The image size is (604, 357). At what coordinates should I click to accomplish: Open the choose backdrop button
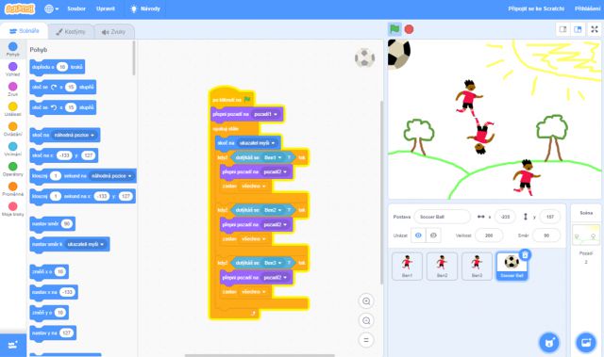tap(586, 342)
